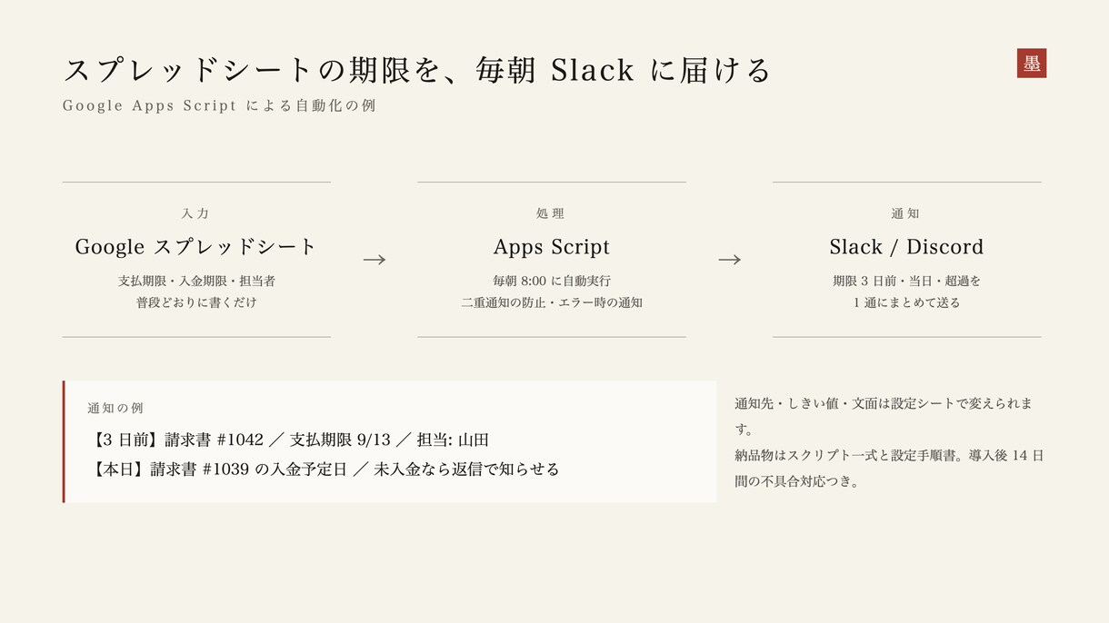1109x623 pixels.
Task: Click the arrow between Apps Script and Slack / Discord
Action: click(729, 260)
